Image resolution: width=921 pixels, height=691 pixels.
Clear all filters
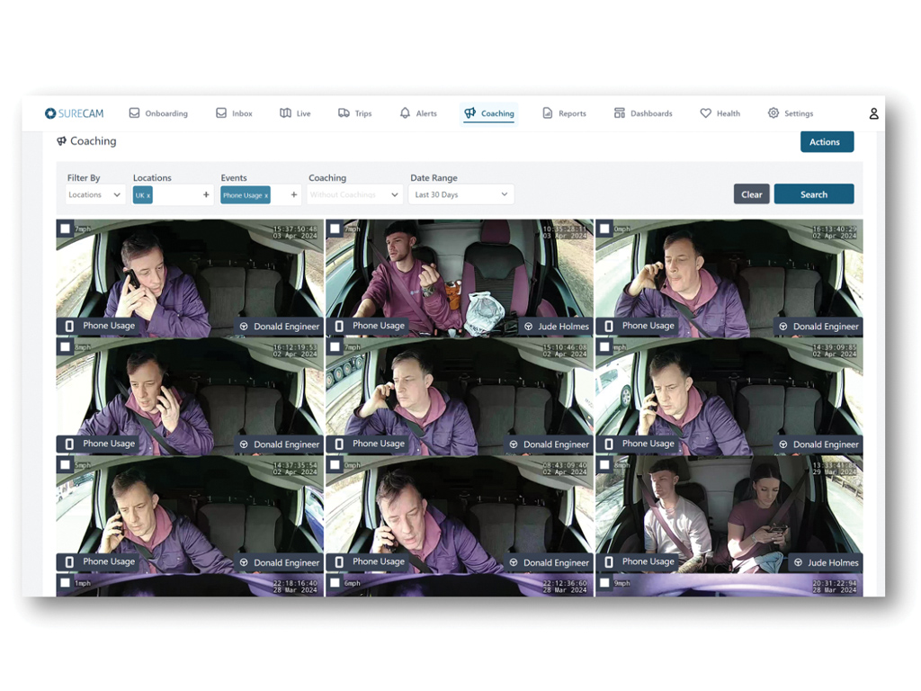point(751,194)
